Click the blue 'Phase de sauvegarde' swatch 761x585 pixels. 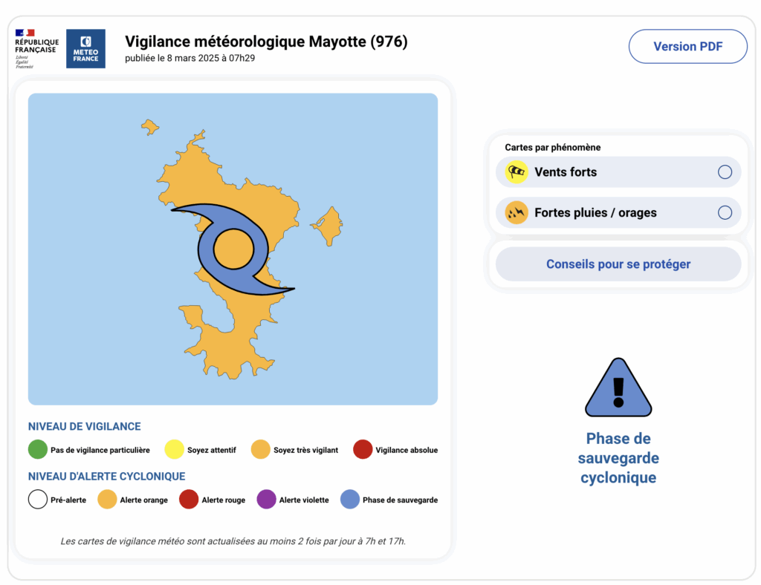click(350, 500)
